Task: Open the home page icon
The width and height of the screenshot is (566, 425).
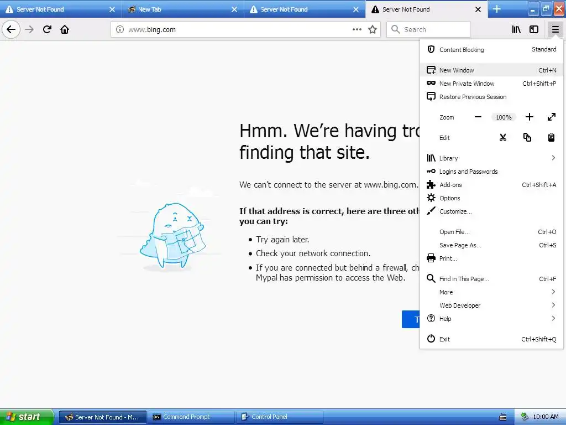Action: (65, 29)
